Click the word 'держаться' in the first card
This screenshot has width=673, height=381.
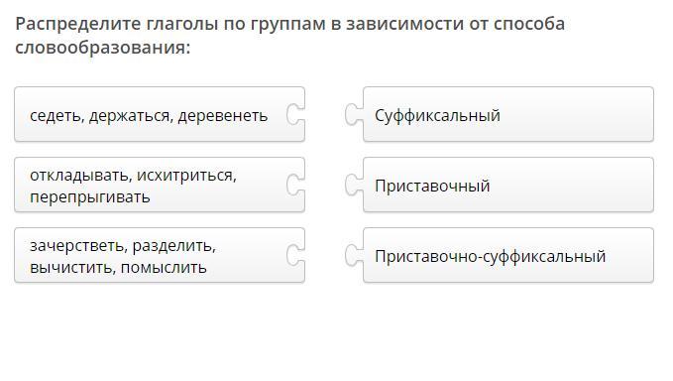click(132, 115)
